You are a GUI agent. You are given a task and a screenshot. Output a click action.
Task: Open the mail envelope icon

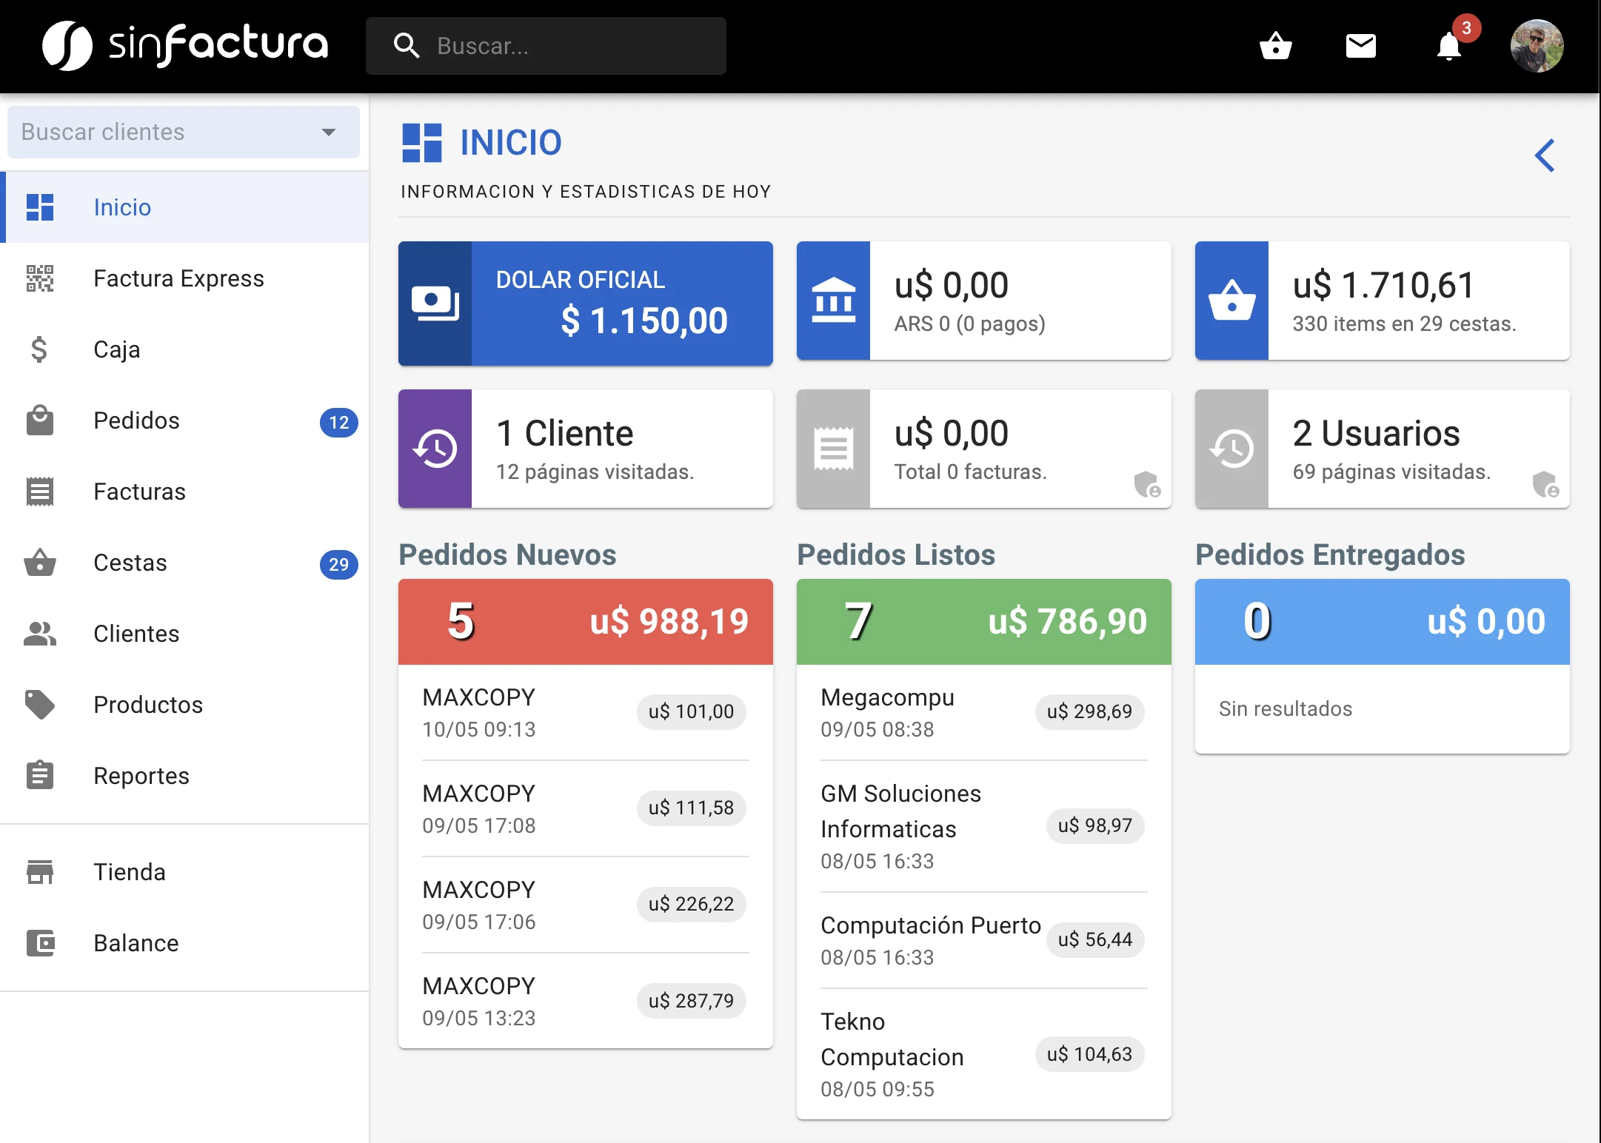coord(1360,46)
